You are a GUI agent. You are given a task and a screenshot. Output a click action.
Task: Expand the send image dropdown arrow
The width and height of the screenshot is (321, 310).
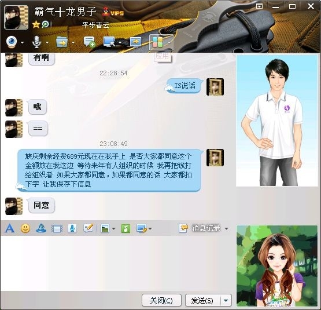(113, 228)
